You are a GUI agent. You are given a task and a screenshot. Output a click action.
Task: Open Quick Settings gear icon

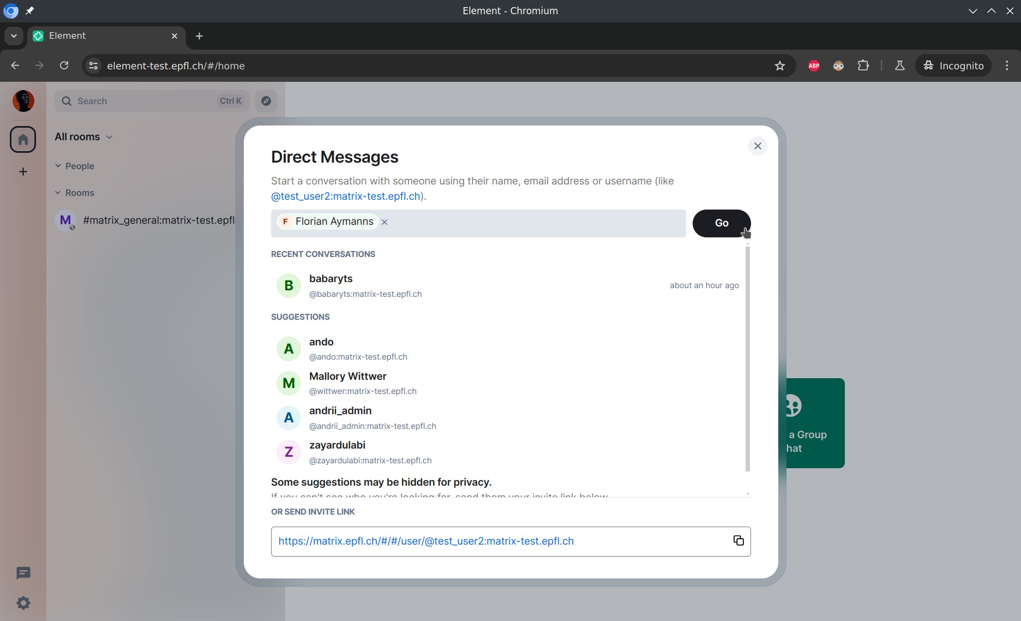pyautogui.click(x=23, y=603)
